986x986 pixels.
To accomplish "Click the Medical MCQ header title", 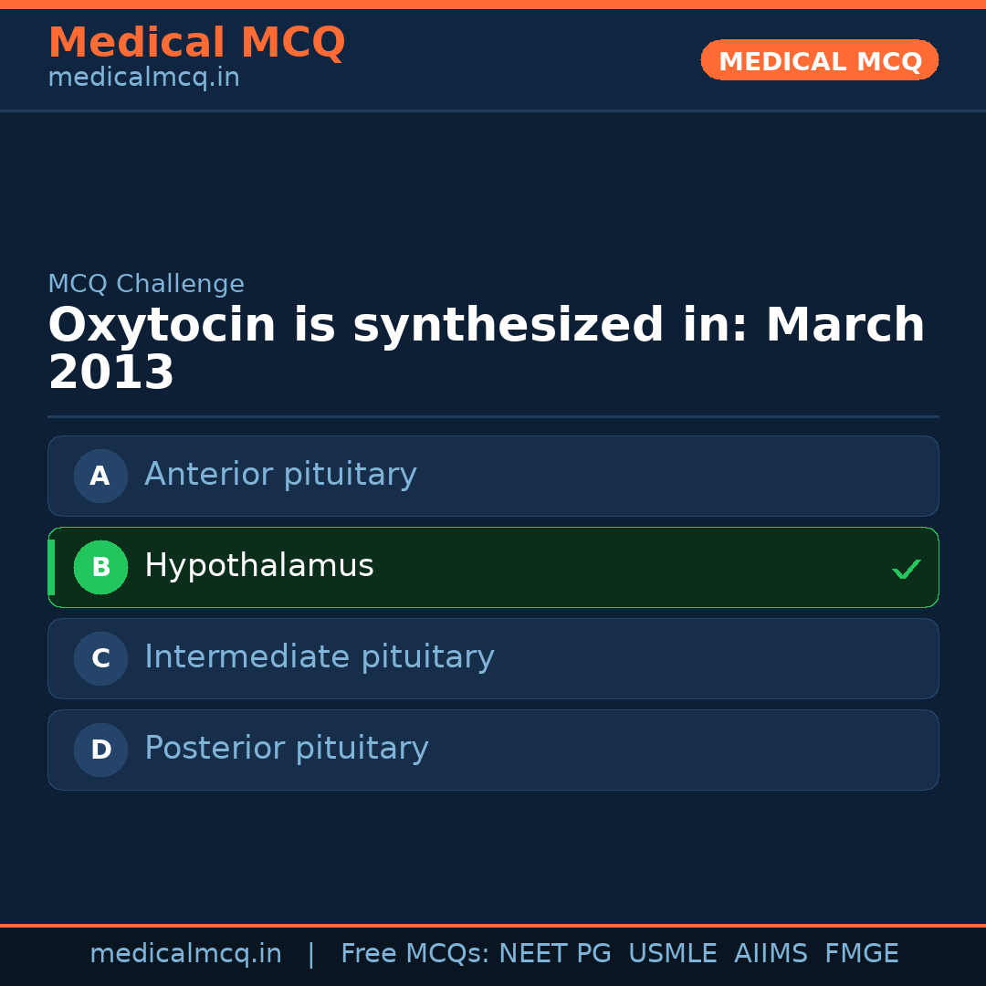I will tap(196, 43).
